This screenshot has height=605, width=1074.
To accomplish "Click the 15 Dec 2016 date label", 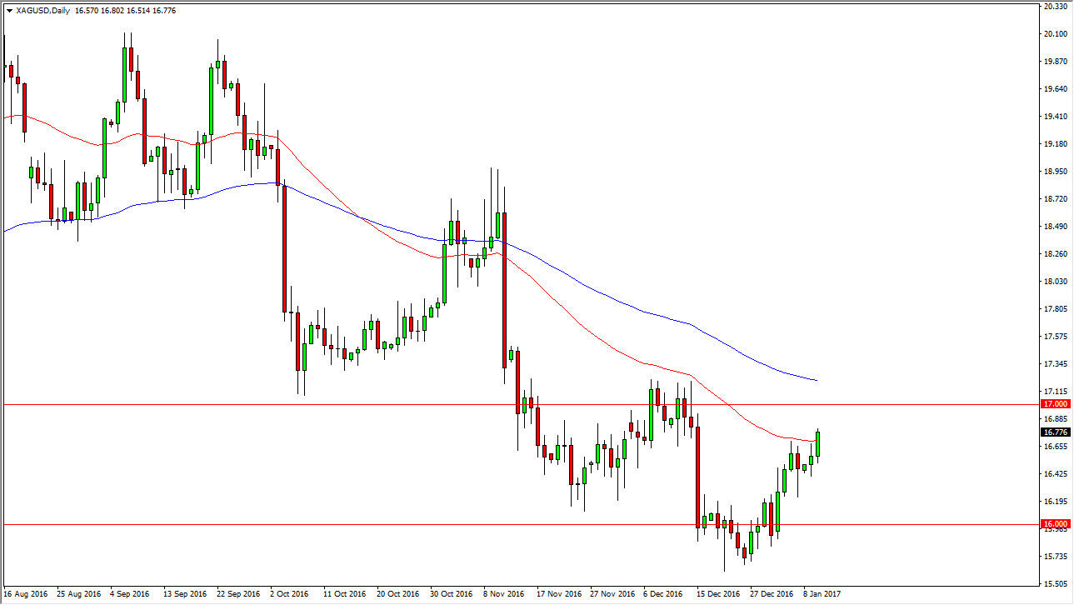I will tap(717, 594).
